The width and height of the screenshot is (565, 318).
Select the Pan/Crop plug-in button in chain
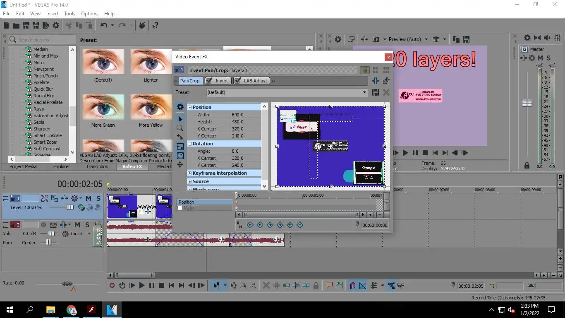click(190, 81)
